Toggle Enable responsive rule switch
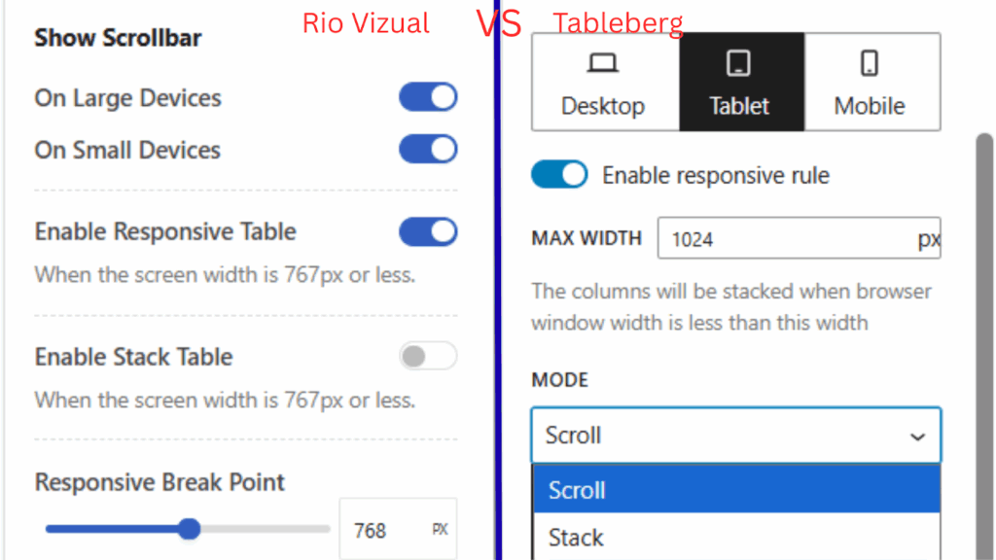This screenshot has height=560, width=996. [x=559, y=175]
